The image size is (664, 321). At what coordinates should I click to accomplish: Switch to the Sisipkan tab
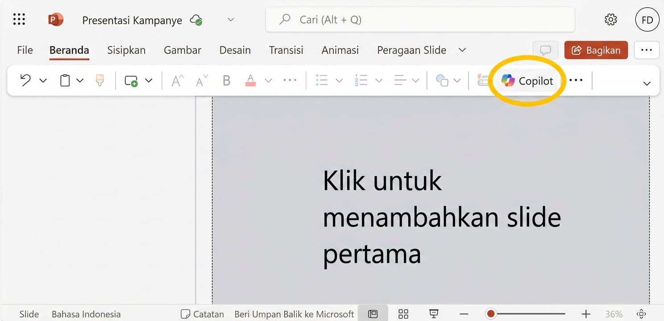(126, 50)
